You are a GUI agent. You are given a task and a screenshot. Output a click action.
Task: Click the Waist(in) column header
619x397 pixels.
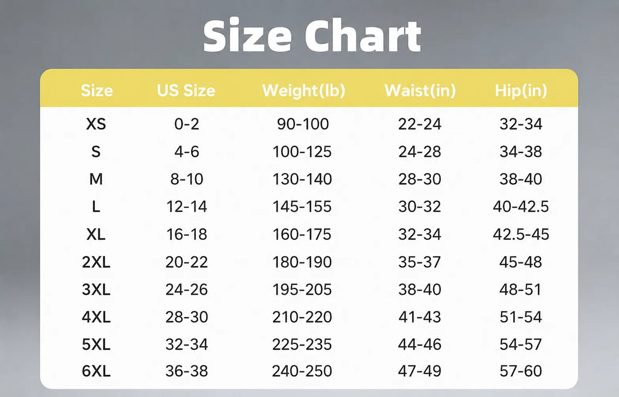[x=420, y=91]
